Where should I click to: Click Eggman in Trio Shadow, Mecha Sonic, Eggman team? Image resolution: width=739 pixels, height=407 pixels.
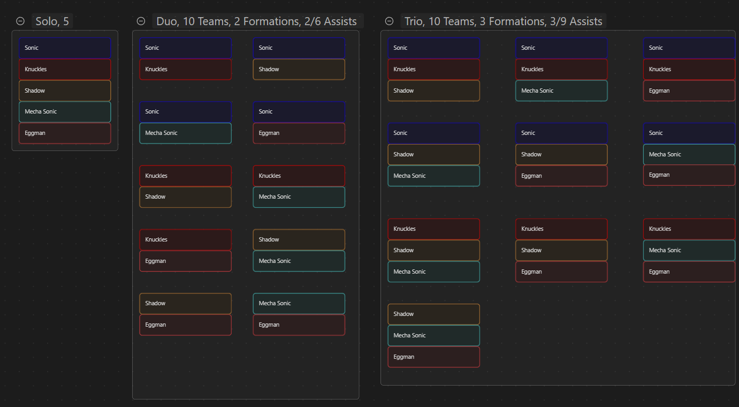[x=434, y=357]
